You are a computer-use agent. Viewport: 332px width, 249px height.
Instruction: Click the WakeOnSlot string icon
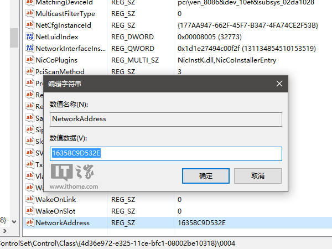30,211
